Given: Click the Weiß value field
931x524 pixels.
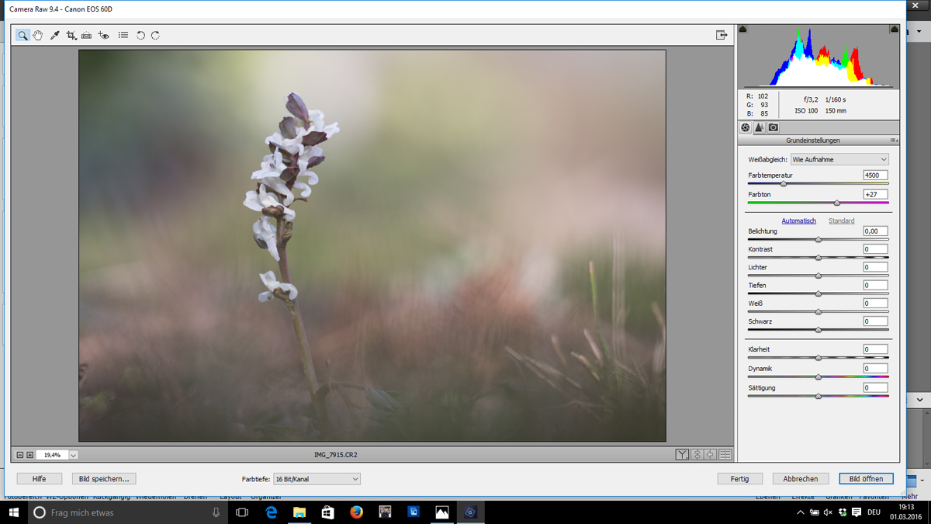Looking at the screenshot, I should point(876,304).
